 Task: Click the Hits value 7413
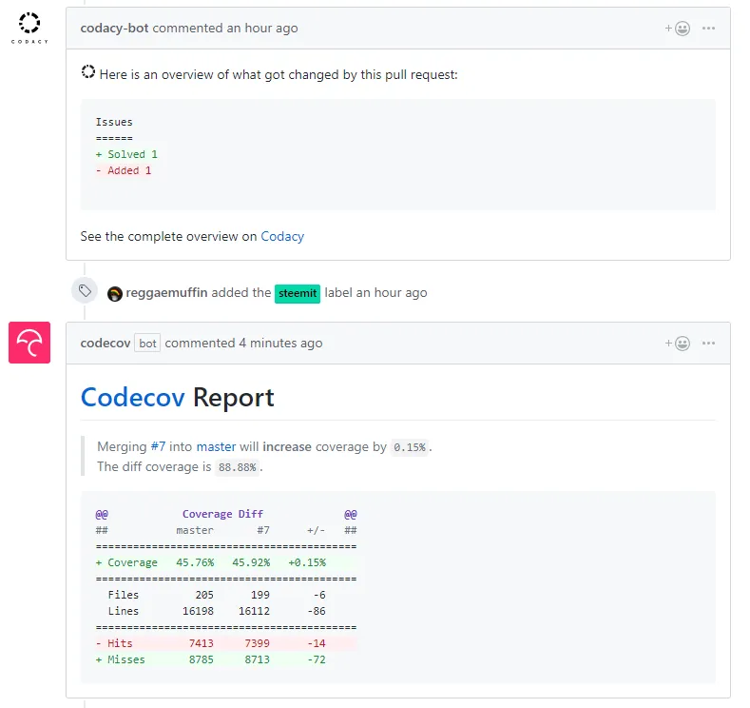click(x=202, y=643)
